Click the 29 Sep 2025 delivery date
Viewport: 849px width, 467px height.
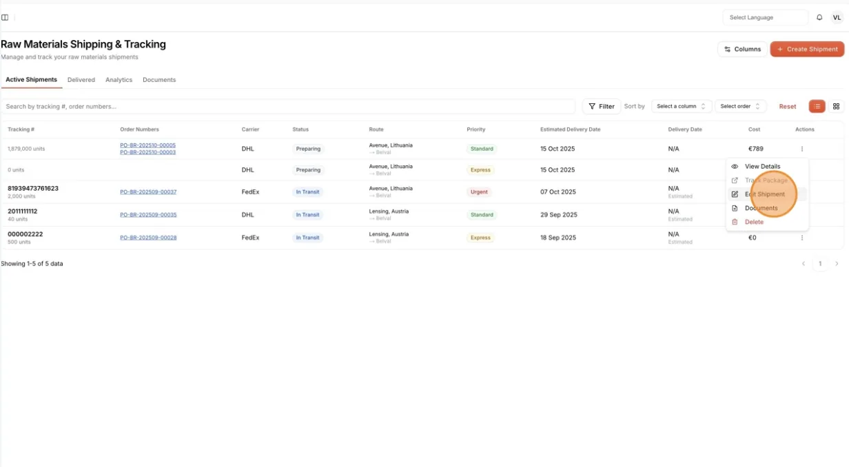(559, 215)
